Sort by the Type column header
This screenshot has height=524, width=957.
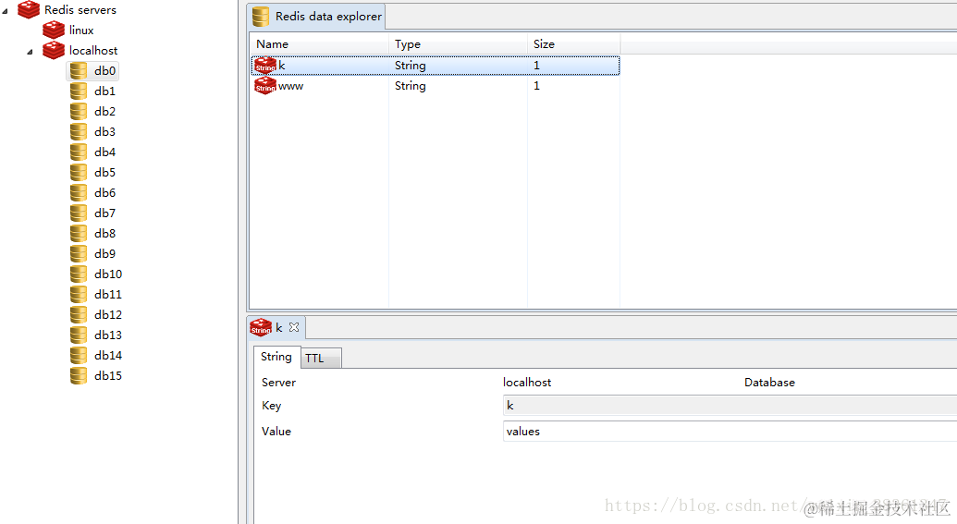(x=458, y=44)
